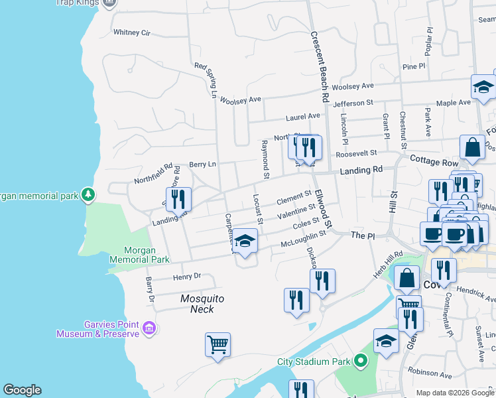Click the Mosquito Neck neighborhood label
The height and width of the screenshot is (398, 496).
(x=202, y=304)
